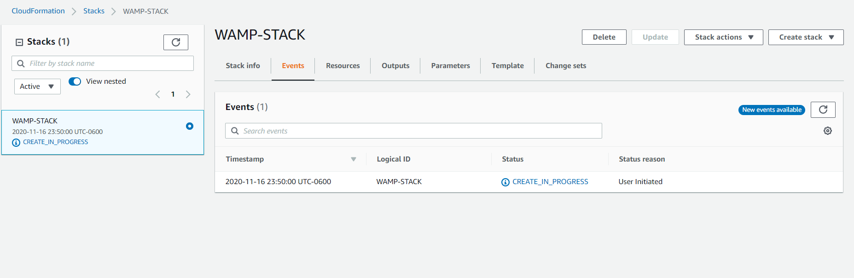Click the Update button
The height and width of the screenshot is (278, 854).
(x=655, y=37)
